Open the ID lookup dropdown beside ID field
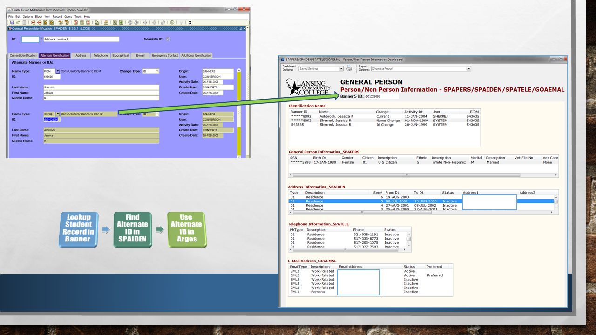This screenshot has height=335, width=596. click(41, 39)
